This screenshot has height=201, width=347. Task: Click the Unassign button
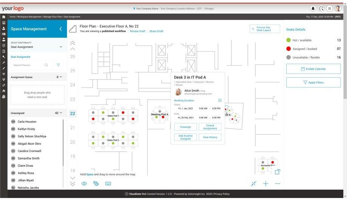tap(185, 127)
